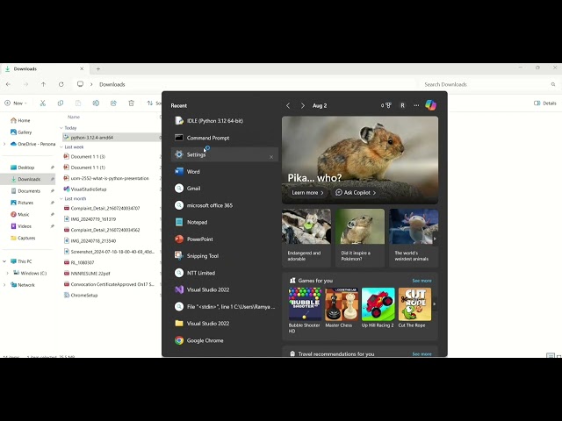Open Visual Studio 2022 app entry
The width and height of the screenshot is (562, 421).
pyautogui.click(x=225, y=289)
